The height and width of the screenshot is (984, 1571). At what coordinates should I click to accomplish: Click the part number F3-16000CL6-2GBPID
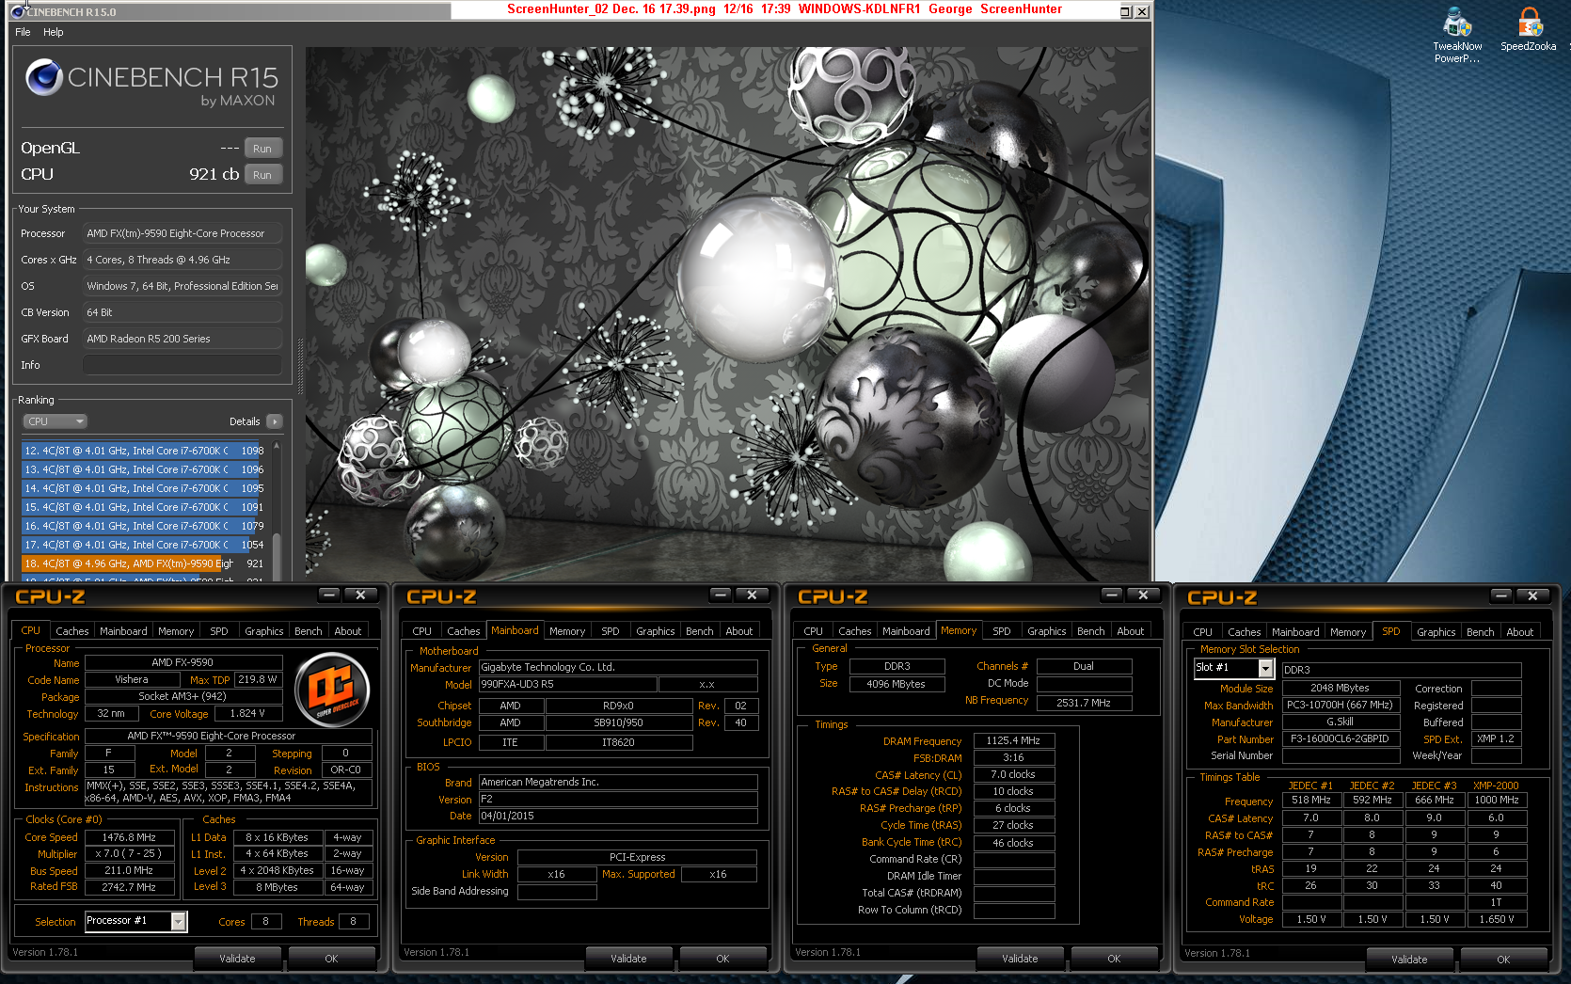(x=1340, y=738)
